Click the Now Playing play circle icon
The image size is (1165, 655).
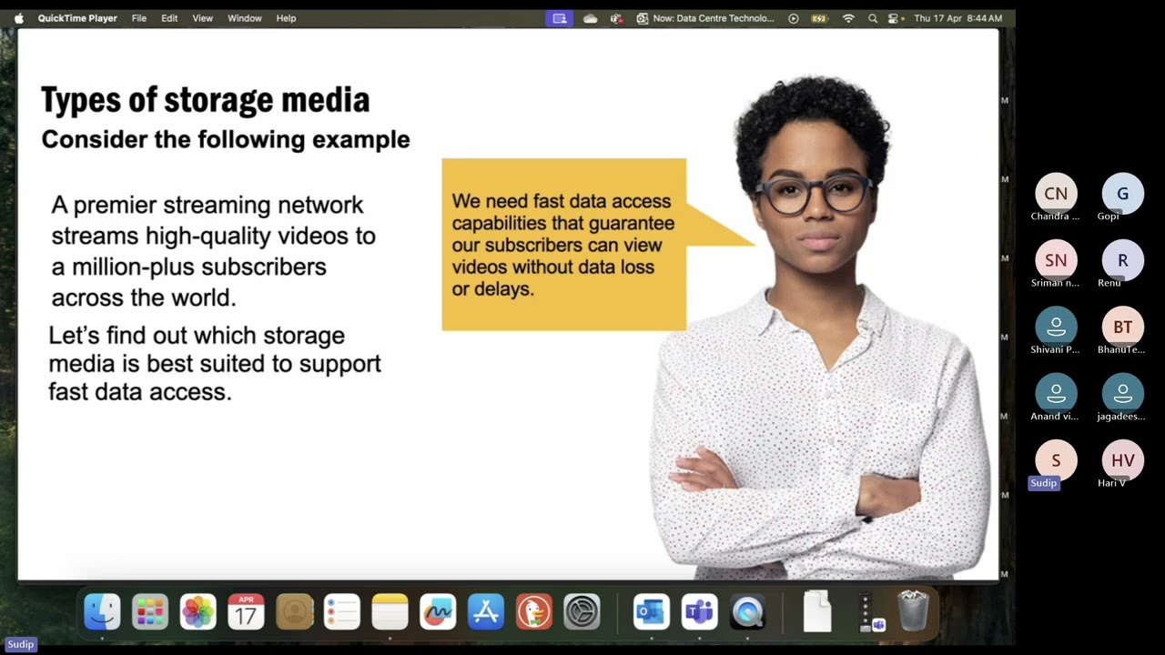(x=794, y=18)
